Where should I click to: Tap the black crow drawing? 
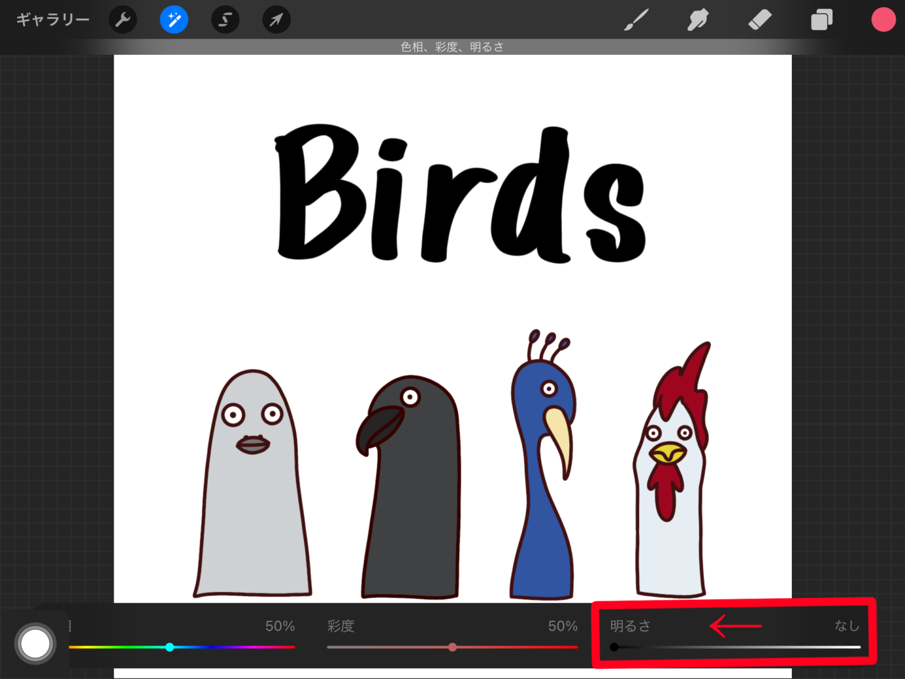point(408,487)
